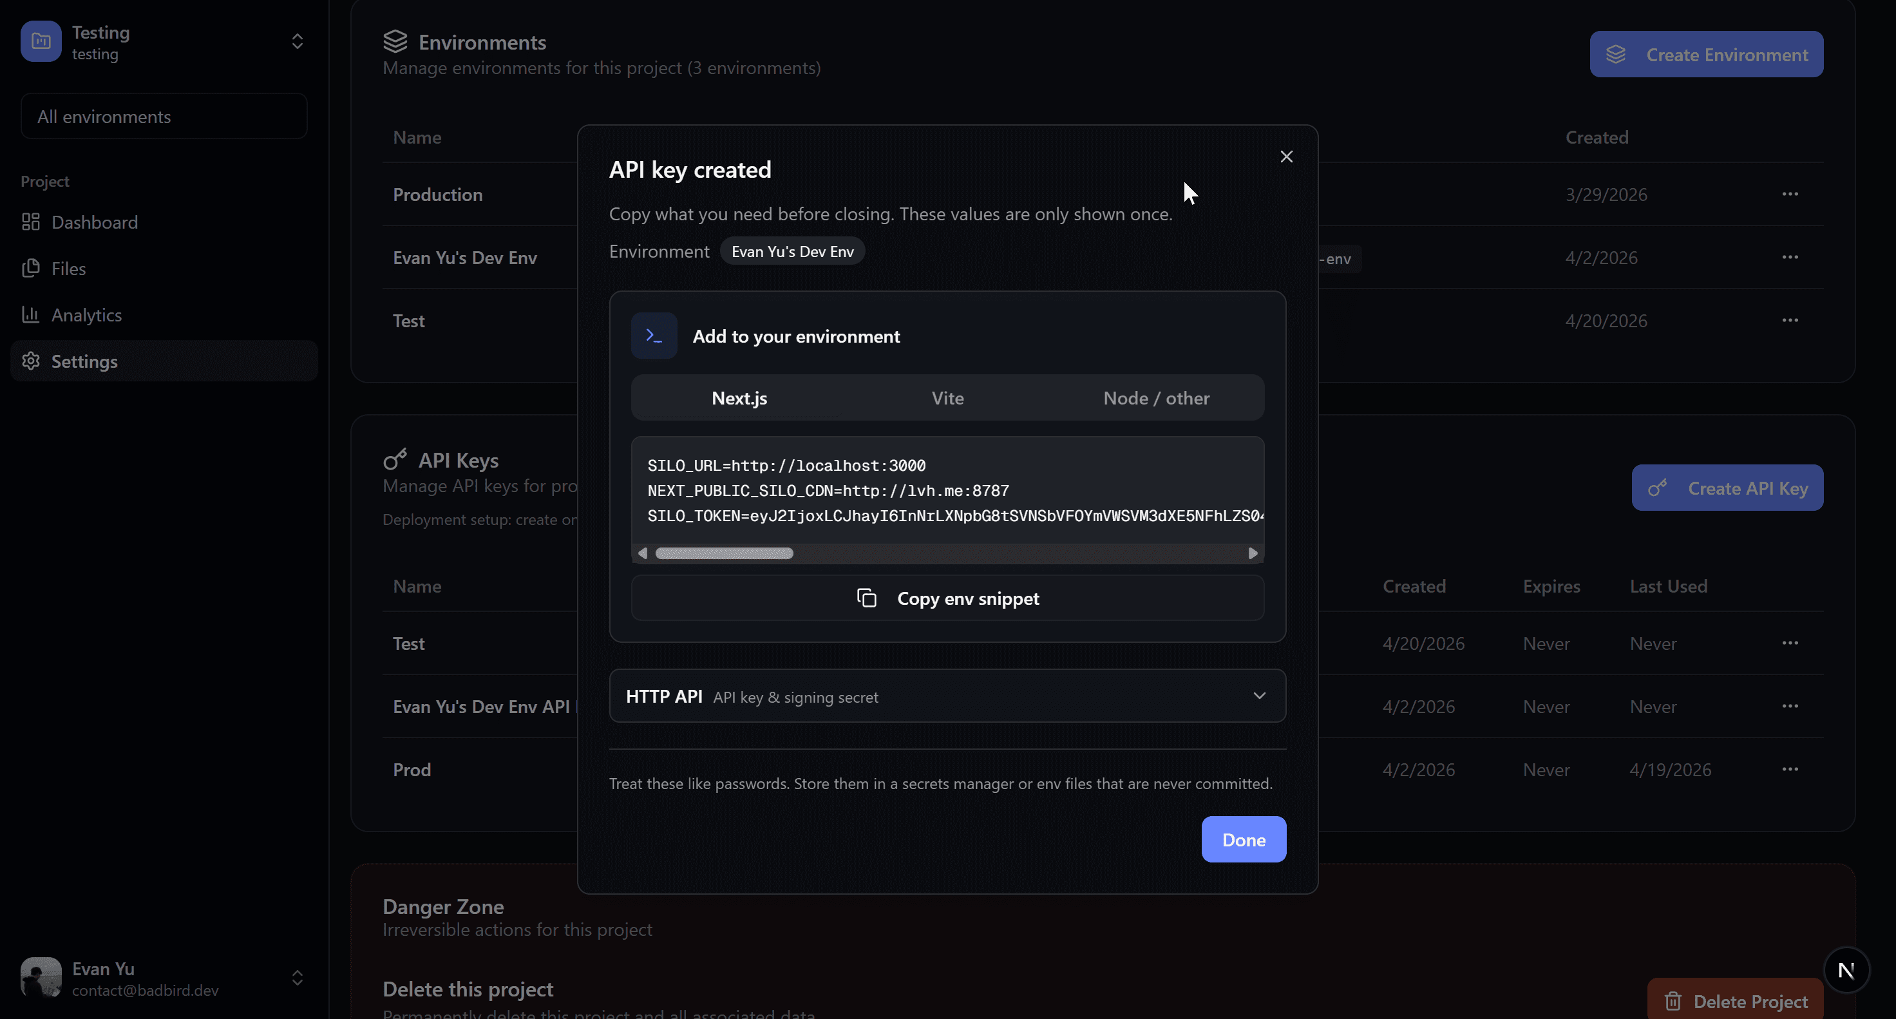Open more options for Evan Yu's Dev Env API key
The image size is (1896, 1019).
[x=1790, y=706]
